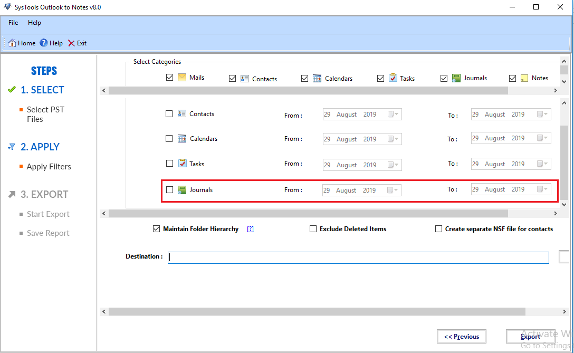Enable the Calendars date filter checkbox
Image resolution: width=574 pixels, height=353 pixels.
coord(169,139)
